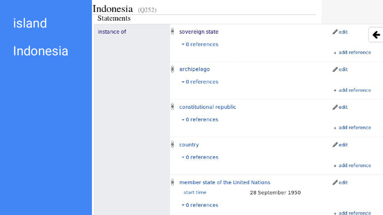
Task: Click the start time qualifier link
Action: click(195, 192)
